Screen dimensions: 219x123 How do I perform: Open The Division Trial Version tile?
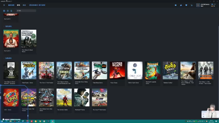[206, 73]
